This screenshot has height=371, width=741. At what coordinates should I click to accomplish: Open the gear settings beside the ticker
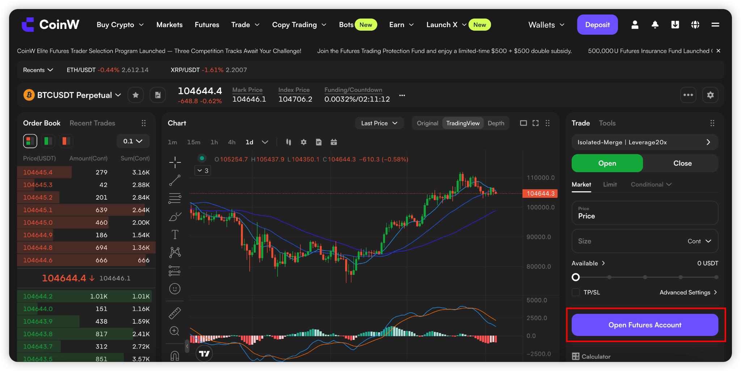point(710,95)
